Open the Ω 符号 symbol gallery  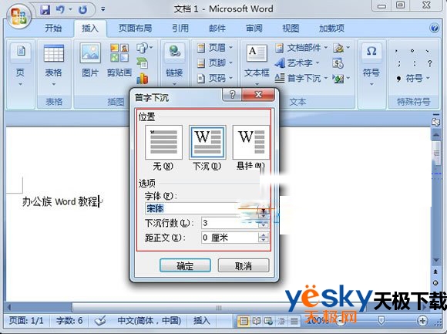[371, 65]
